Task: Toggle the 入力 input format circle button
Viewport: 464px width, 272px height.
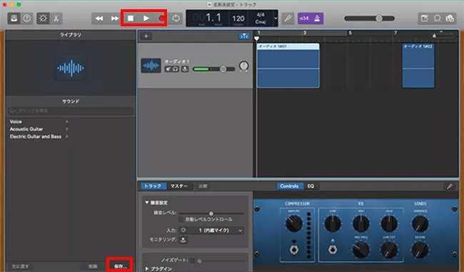Action: click(183, 230)
